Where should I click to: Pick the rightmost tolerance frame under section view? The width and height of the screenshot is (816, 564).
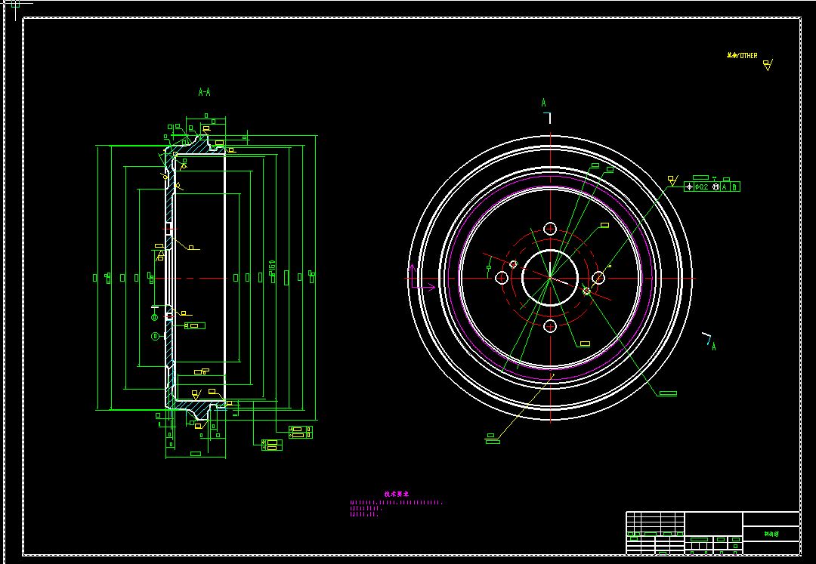point(301,432)
